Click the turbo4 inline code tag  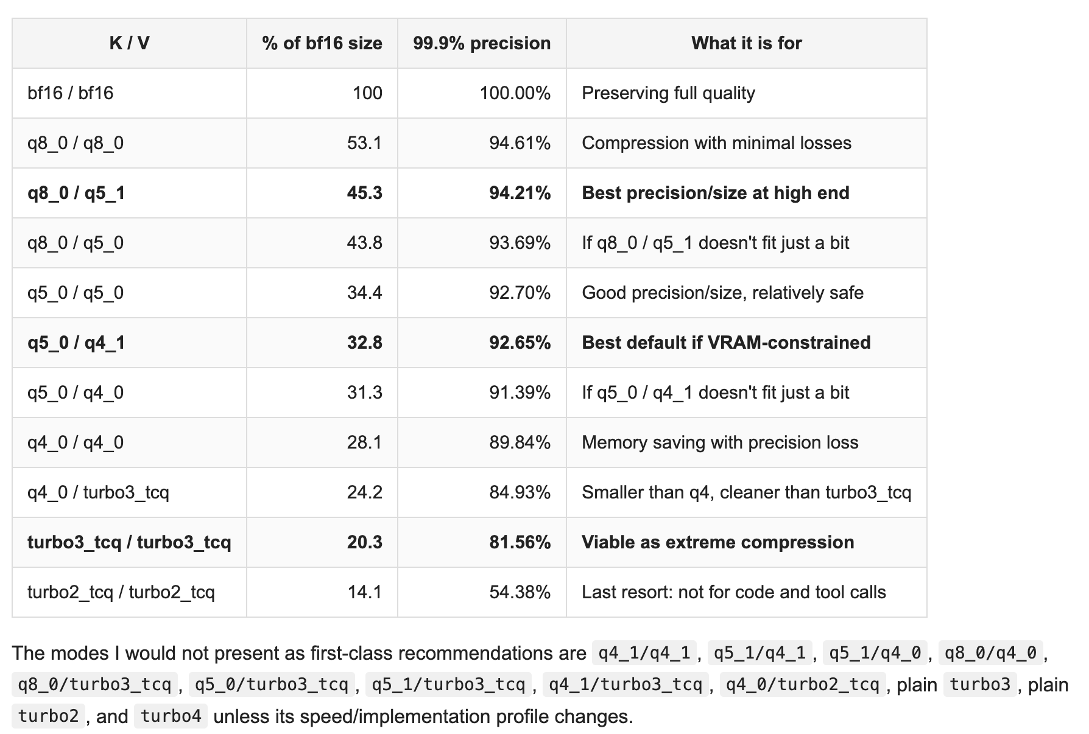pyautogui.click(x=171, y=716)
